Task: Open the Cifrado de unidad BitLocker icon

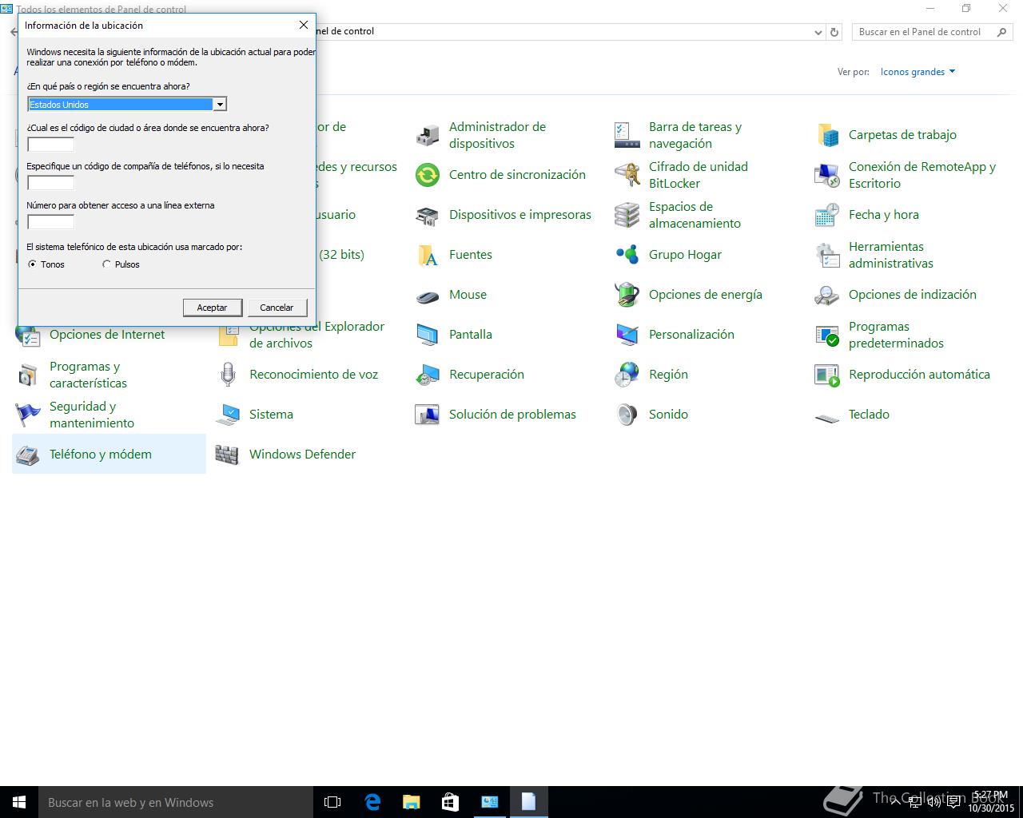Action: [x=627, y=175]
